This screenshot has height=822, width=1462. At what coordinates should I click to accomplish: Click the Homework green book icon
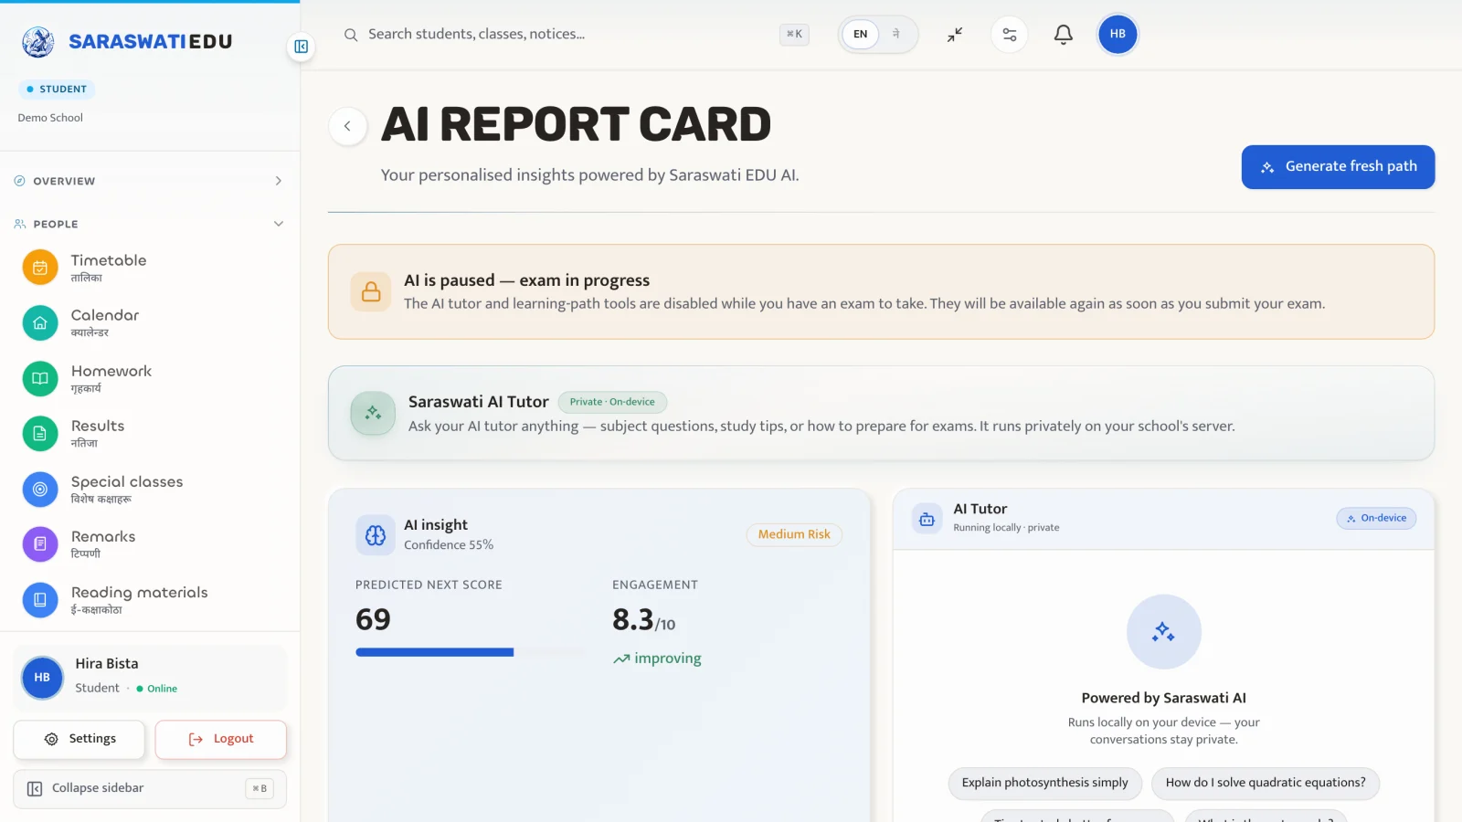coord(40,378)
